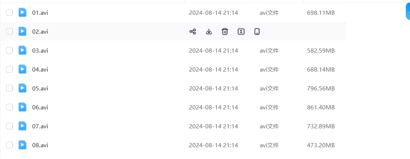Click the 08.avi file name

[x=40, y=145]
